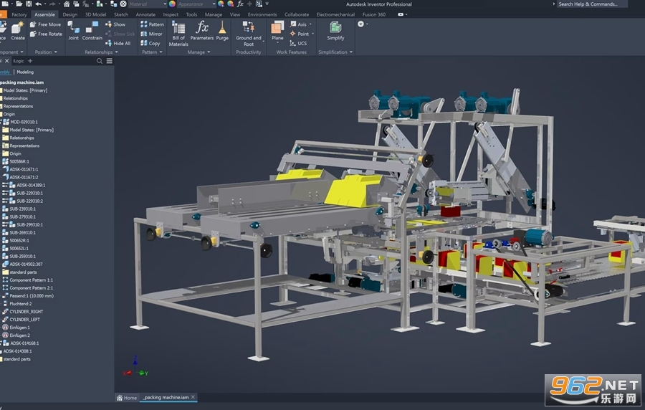
Task: Open the Collaborate ribbon tab
Action: pyautogui.click(x=297, y=14)
